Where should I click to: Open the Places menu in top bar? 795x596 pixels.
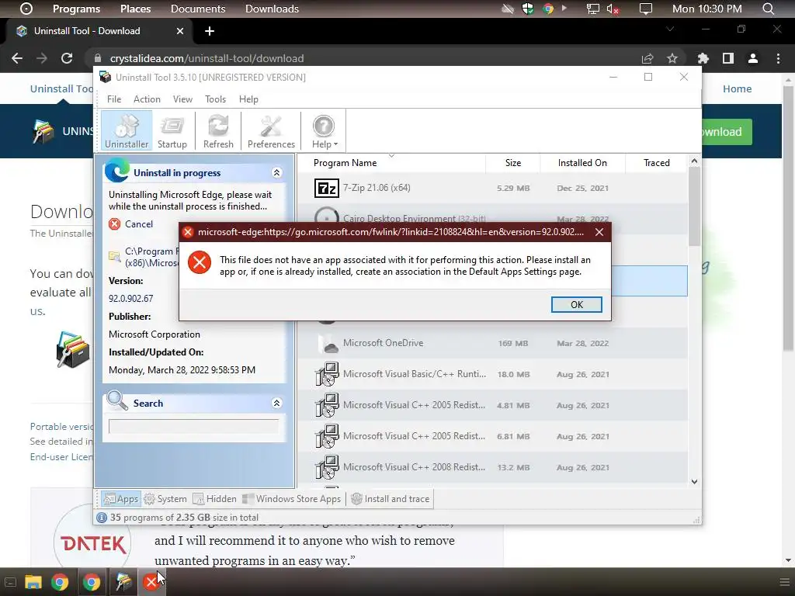point(135,9)
